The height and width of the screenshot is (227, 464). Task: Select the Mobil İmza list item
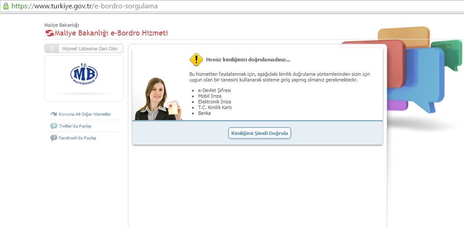pos(210,96)
